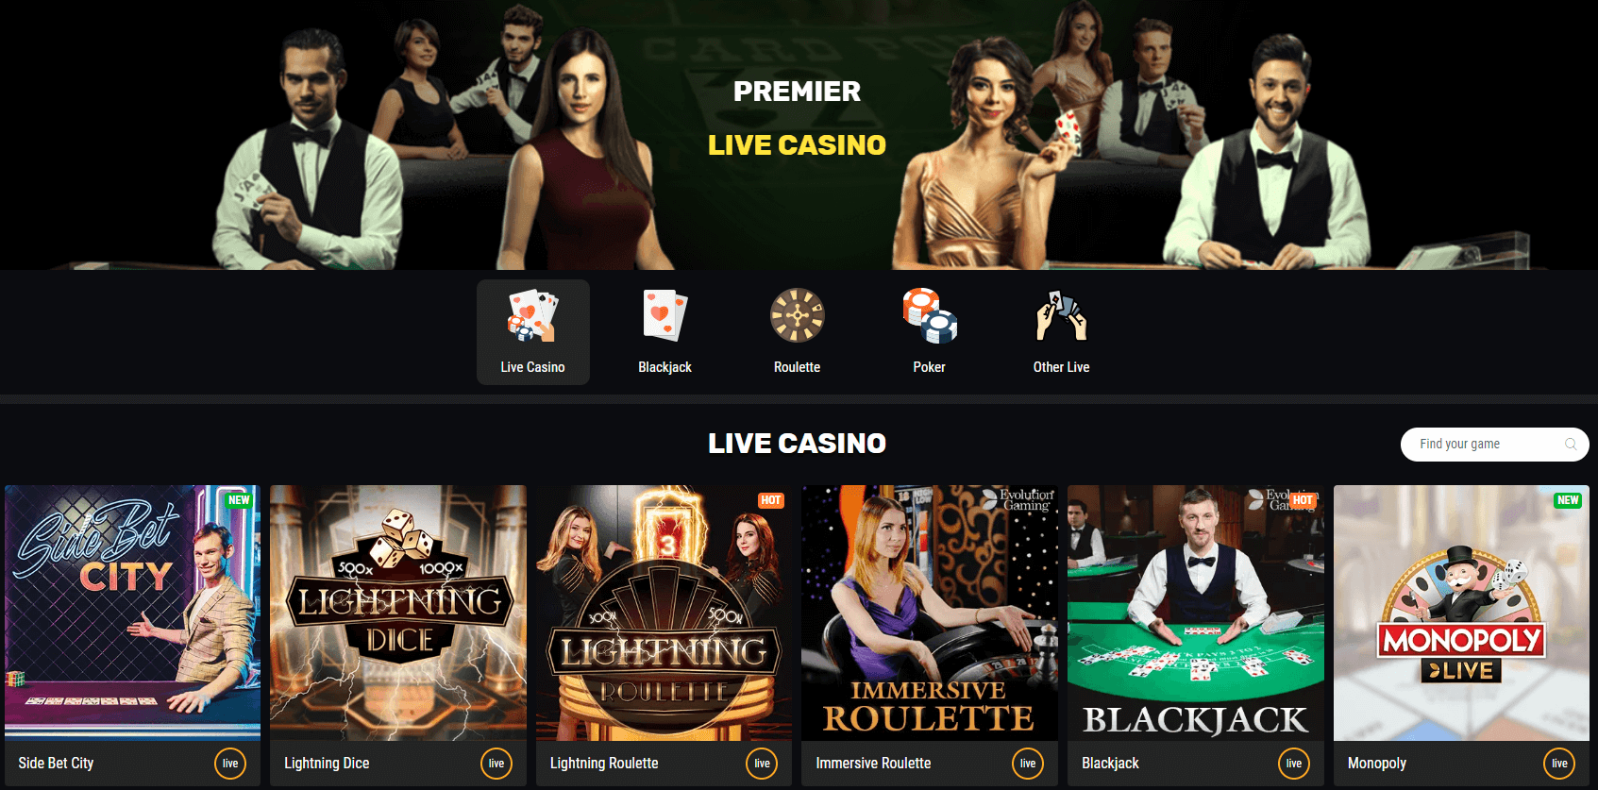
Task: Select the Other Live category icon
Action: click(x=1061, y=315)
